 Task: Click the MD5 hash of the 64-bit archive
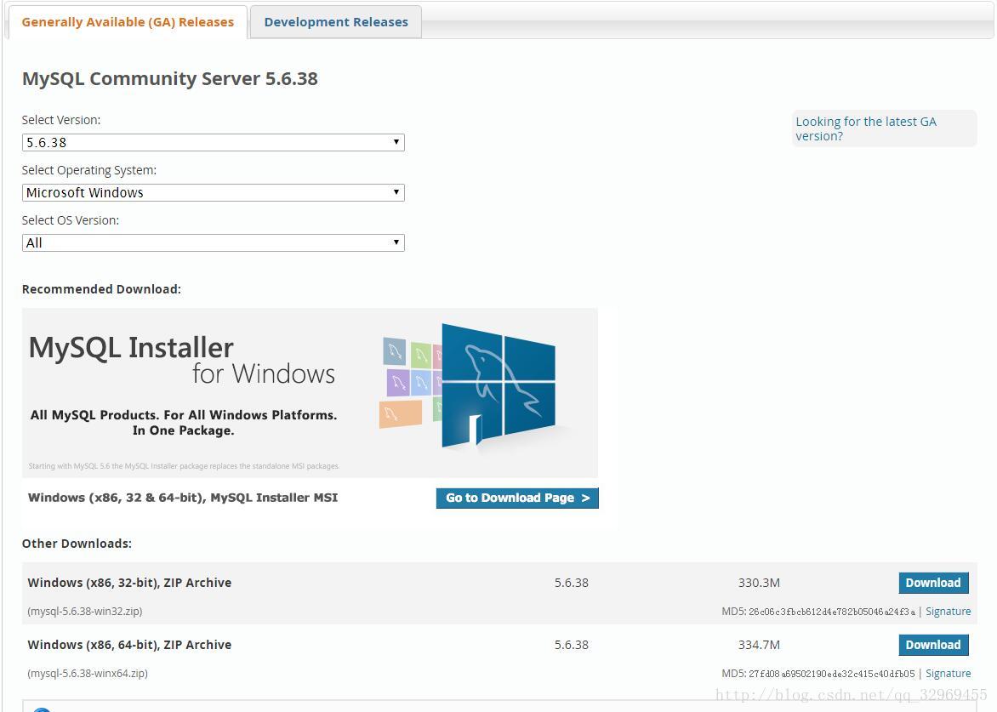[832, 674]
